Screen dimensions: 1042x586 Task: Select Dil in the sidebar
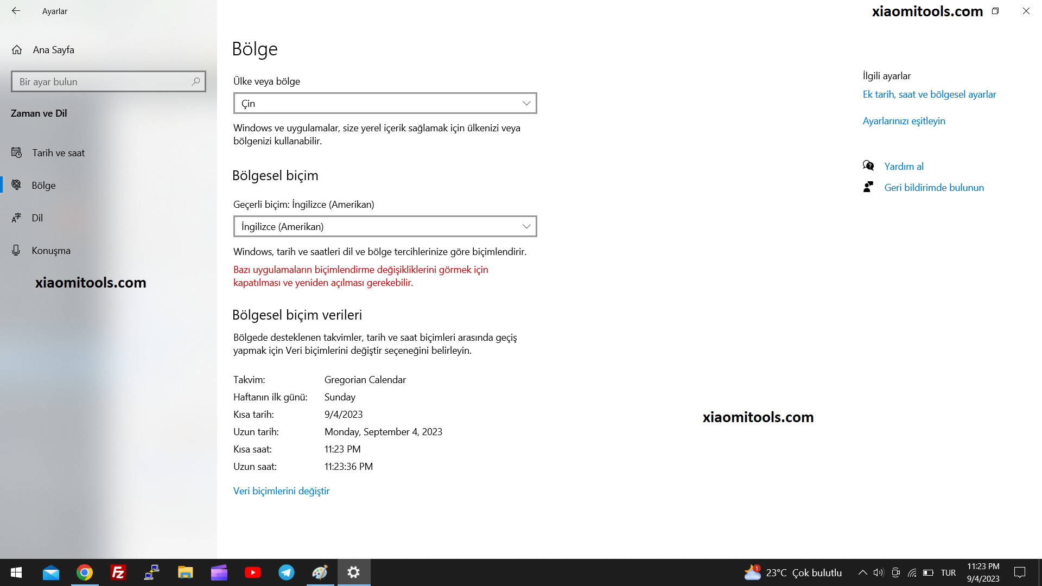(x=37, y=218)
